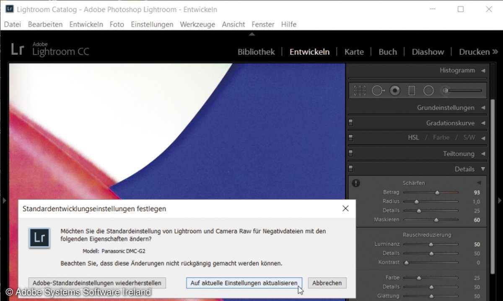Switch to the Bibliothek module

point(256,52)
